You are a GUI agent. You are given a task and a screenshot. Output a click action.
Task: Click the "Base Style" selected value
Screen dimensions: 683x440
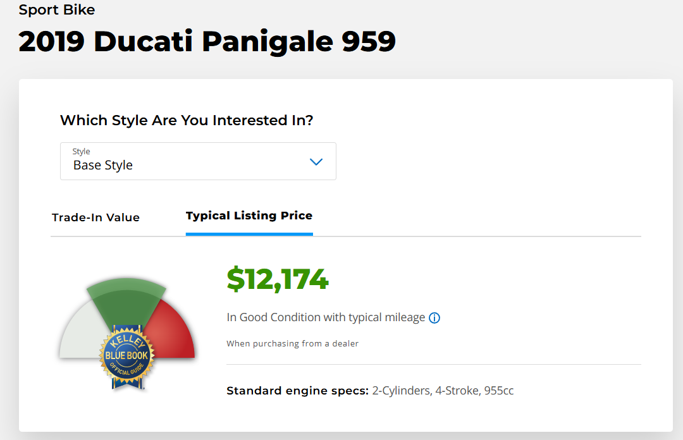coord(103,166)
